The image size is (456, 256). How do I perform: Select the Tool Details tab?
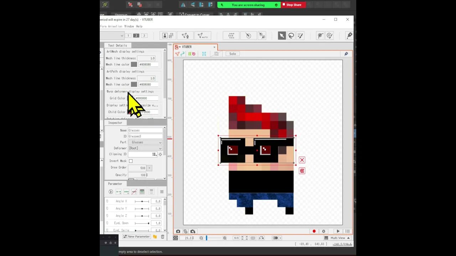118,46
